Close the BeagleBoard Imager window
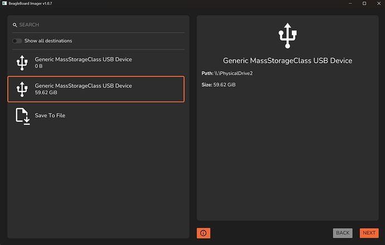The width and height of the screenshot is (385, 245). [x=379, y=3]
